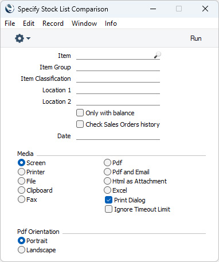Open the File menu
Image resolution: width=219 pixels, height=262 pixels.
(10, 24)
